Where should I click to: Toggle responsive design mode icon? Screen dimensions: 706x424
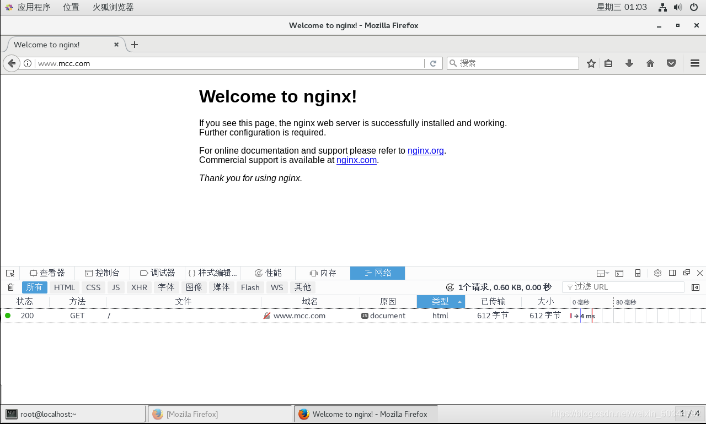point(638,273)
